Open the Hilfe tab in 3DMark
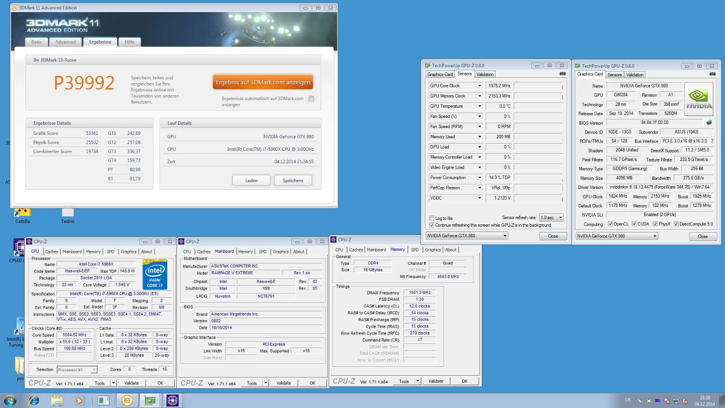The height and width of the screenshot is (408, 725). (x=130, y=42)
